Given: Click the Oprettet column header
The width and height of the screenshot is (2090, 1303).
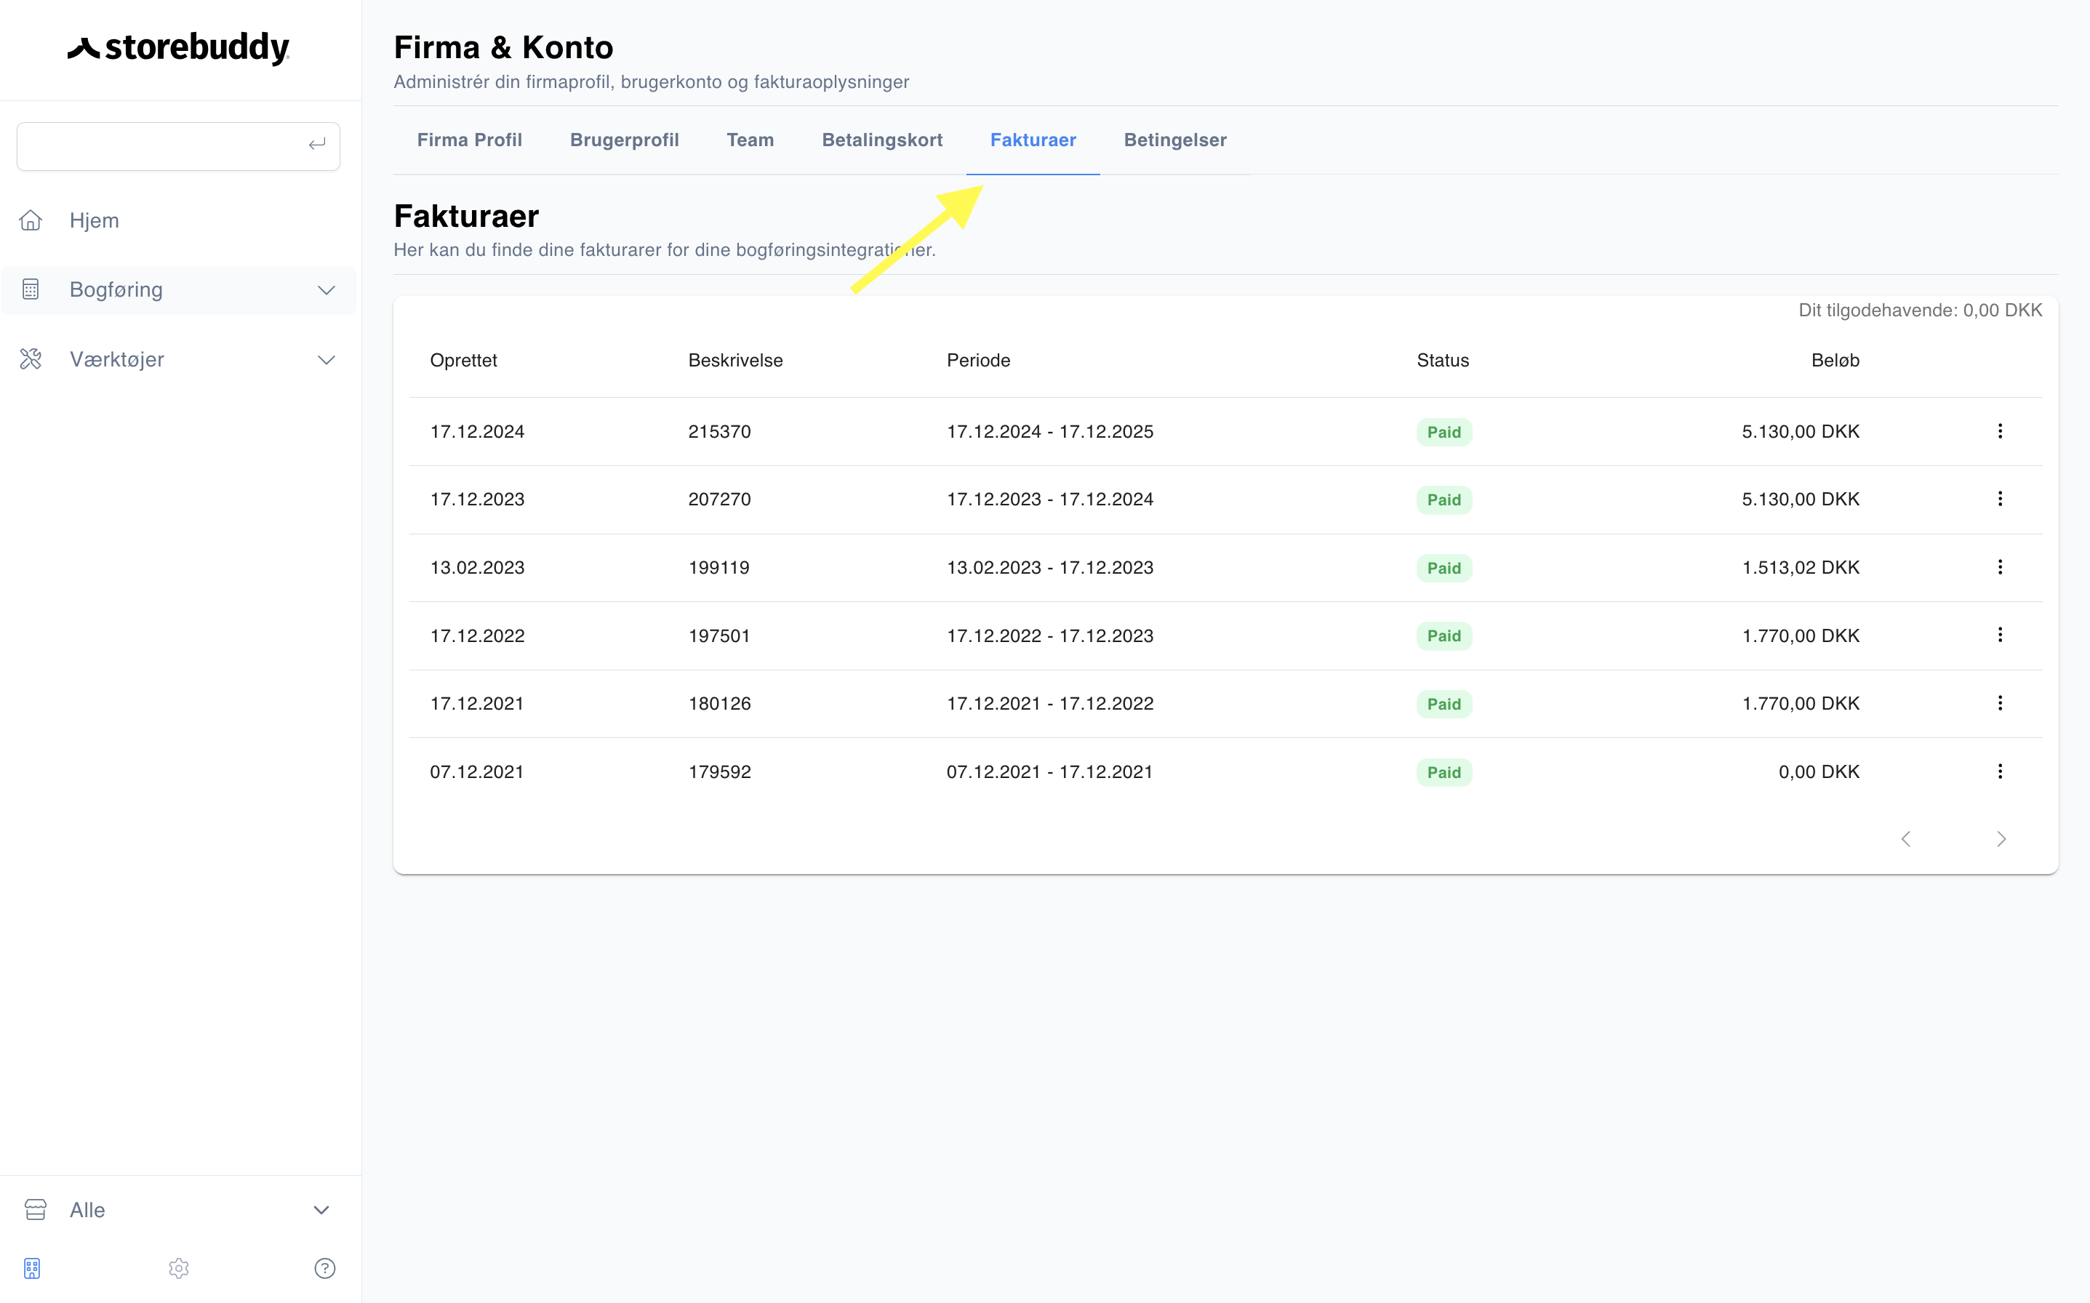Looking at the screenshot, I should [x=464, y=360].
